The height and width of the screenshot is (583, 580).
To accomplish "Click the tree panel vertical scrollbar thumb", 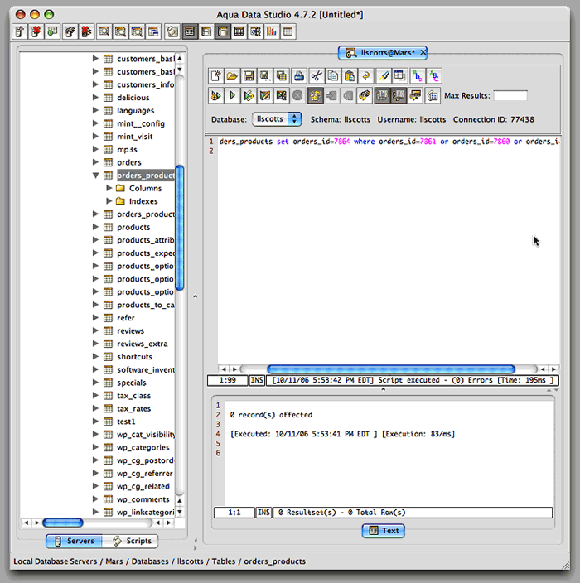I will point(179,228).
